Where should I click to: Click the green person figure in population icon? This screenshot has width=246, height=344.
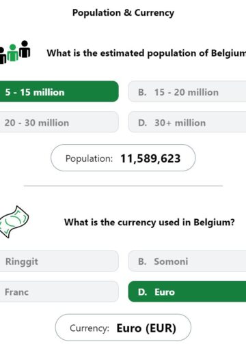(12, 53)
